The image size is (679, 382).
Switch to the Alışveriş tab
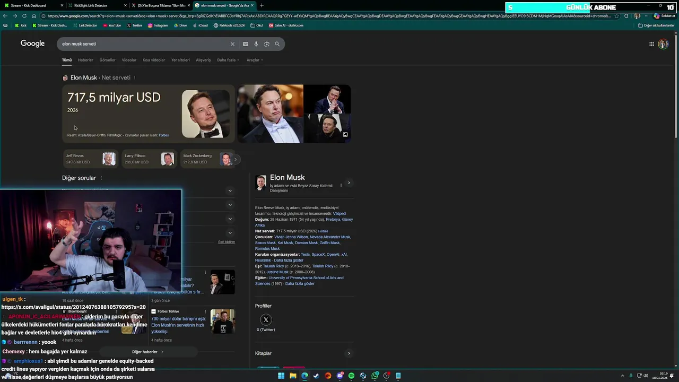point(203,60)
